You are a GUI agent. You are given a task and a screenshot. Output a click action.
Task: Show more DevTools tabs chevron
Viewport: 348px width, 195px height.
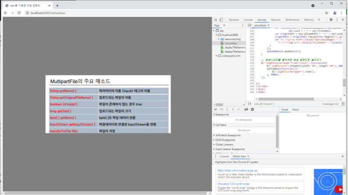click(x=319, y=20)
